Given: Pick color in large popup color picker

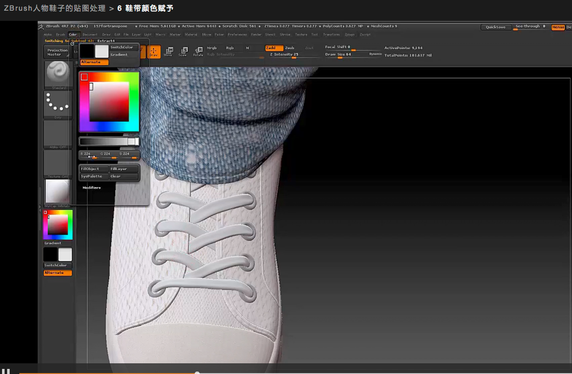Looking at the screenshot, I should (109, 102).
